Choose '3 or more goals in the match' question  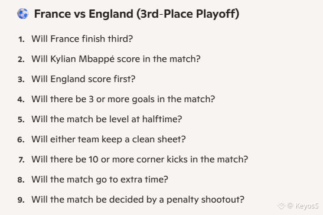123,99
